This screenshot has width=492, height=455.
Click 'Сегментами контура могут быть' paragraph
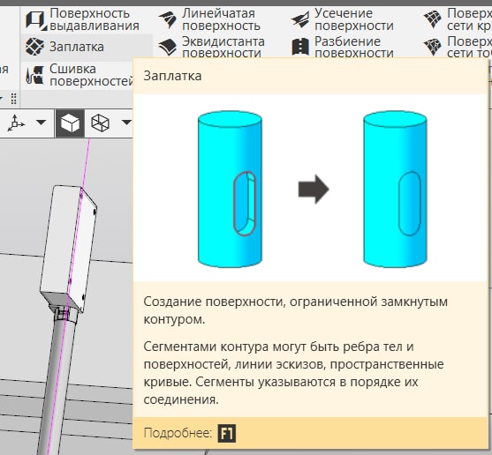coord(293,373)
